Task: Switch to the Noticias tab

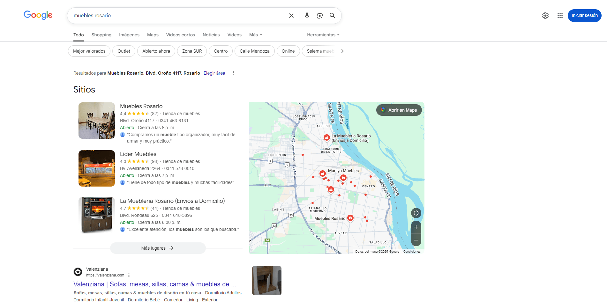Action: coord(211,35)
